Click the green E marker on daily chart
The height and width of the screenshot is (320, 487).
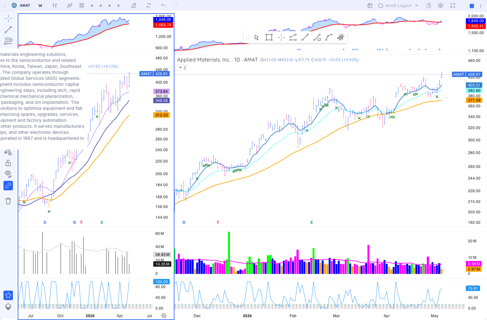[312, 222]
